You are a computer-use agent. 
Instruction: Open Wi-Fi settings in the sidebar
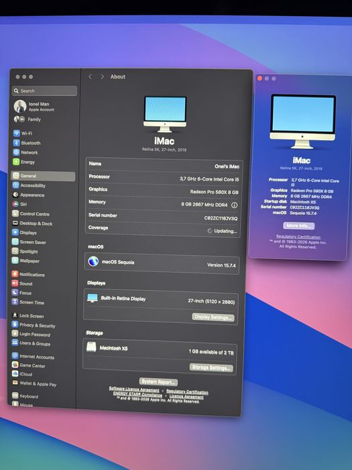coord(23,134)
